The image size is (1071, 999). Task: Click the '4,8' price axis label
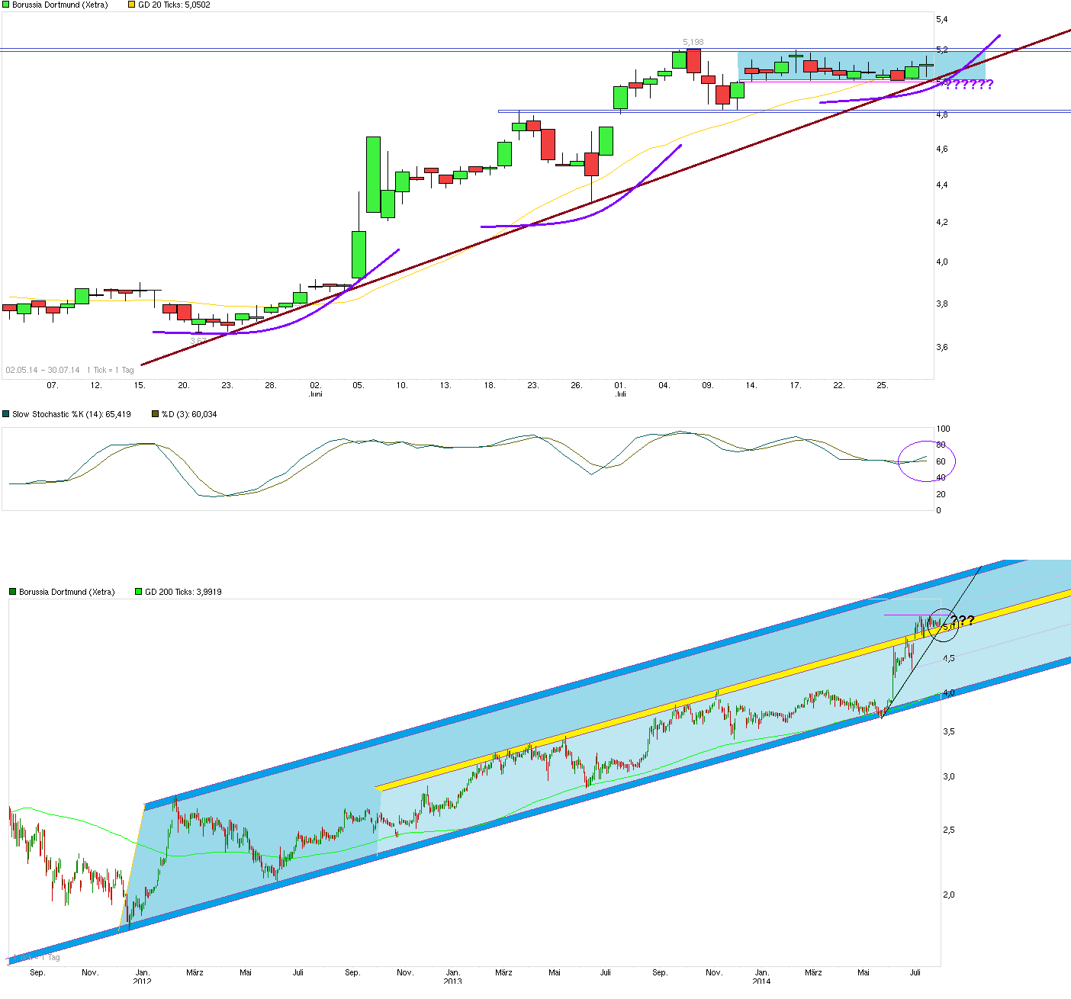[941, 114]
